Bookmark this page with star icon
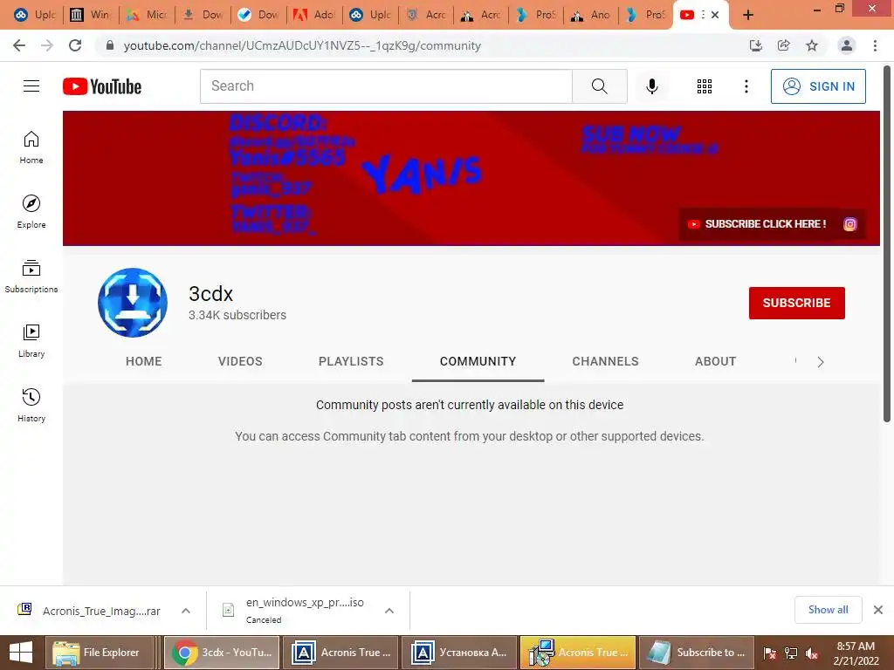This screenshot has width=894, height=670. tap(812, 45)
